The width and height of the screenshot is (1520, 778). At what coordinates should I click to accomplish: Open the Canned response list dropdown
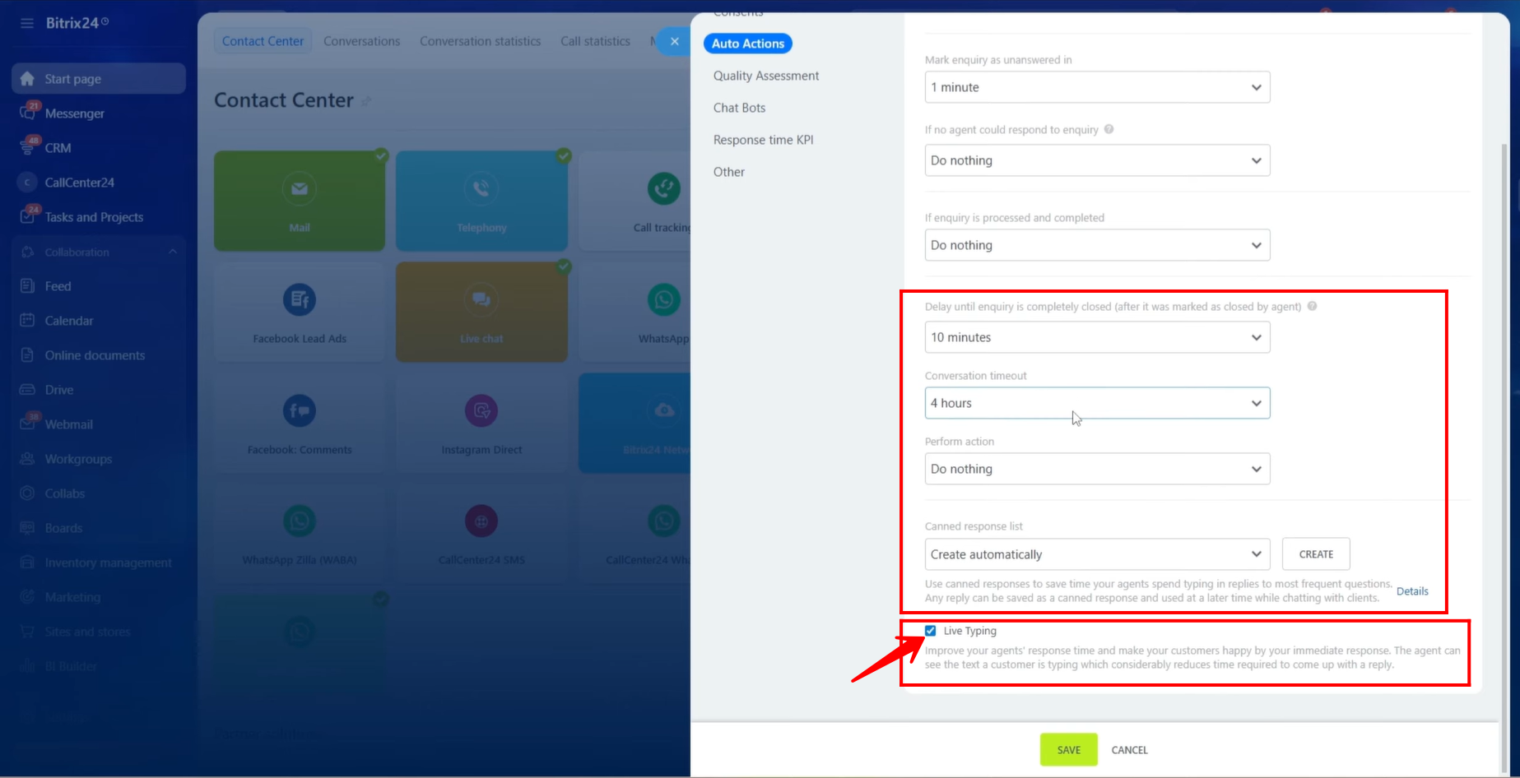click(x=1096, y=554)
